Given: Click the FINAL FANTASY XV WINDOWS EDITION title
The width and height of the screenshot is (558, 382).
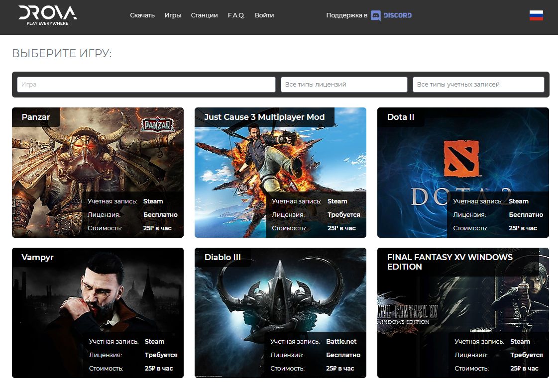Looking at the screenshot, I should pos(450,262).
